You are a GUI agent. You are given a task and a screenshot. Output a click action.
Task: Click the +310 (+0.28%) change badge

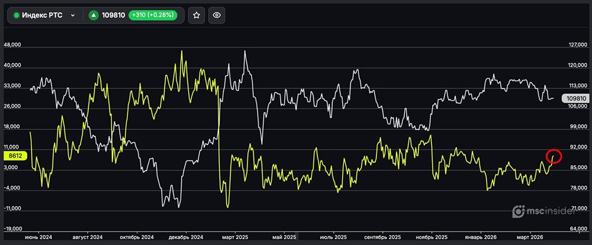click(x=156, y=15)
